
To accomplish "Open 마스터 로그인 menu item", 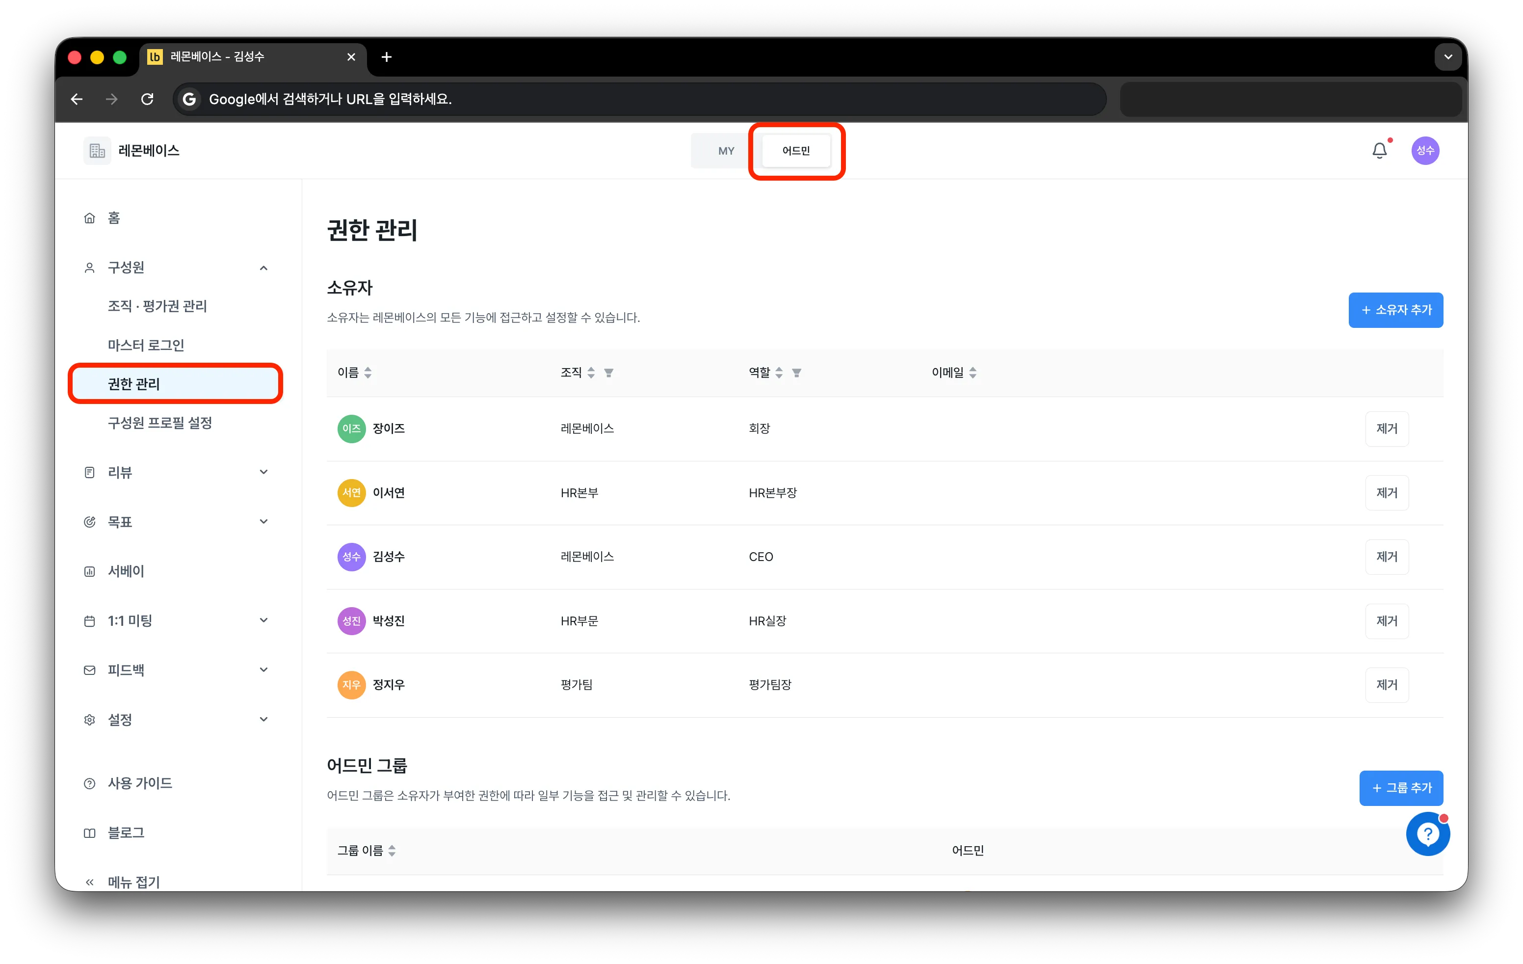I will [146, 346].
